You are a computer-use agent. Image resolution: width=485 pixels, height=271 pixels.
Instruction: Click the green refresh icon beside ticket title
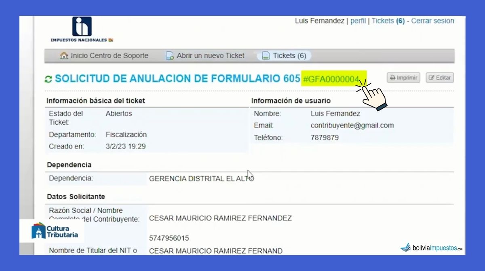pos(48,79)
